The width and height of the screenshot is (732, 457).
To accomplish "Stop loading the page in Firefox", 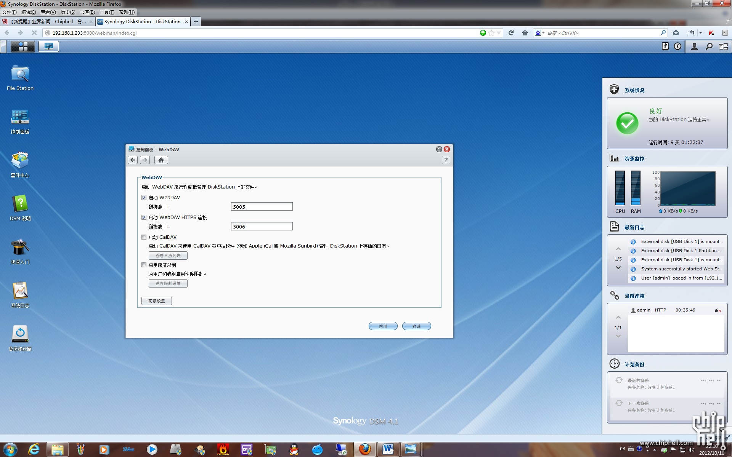I will pos(34,33).
